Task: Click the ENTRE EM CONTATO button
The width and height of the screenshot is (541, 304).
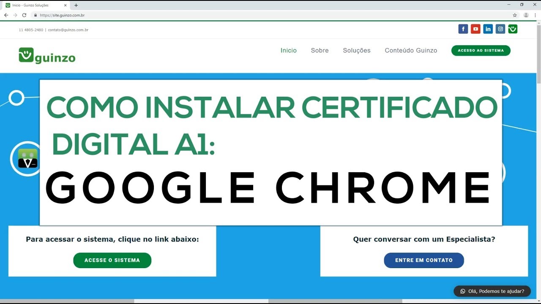Action: [424, 260]
